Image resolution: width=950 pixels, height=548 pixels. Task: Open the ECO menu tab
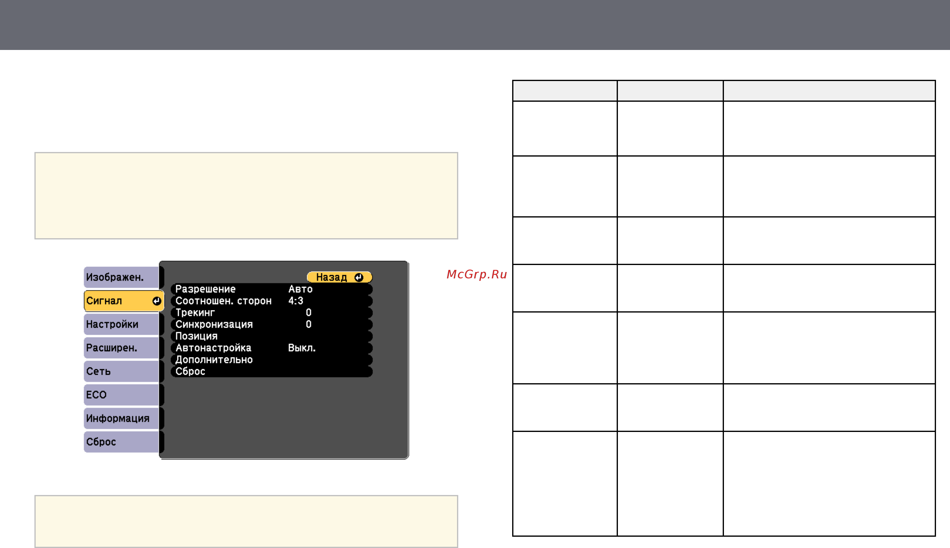(x=121, y=395)
